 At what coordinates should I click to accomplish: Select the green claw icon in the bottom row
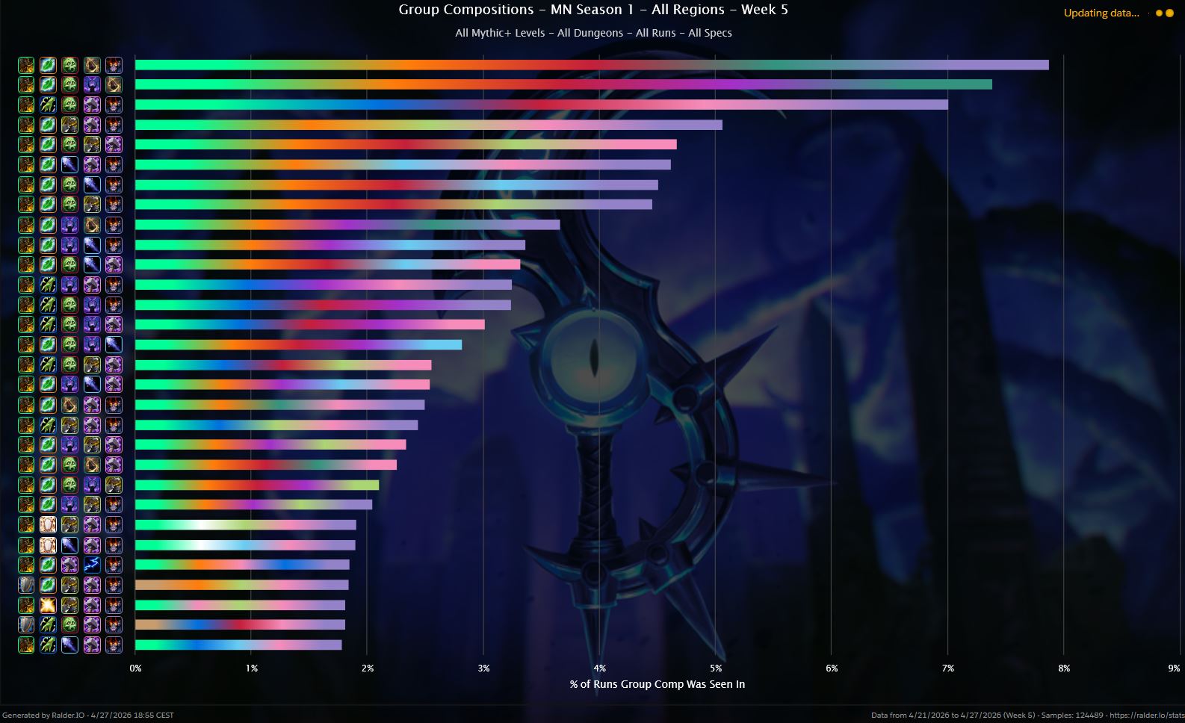coord(48,645)
